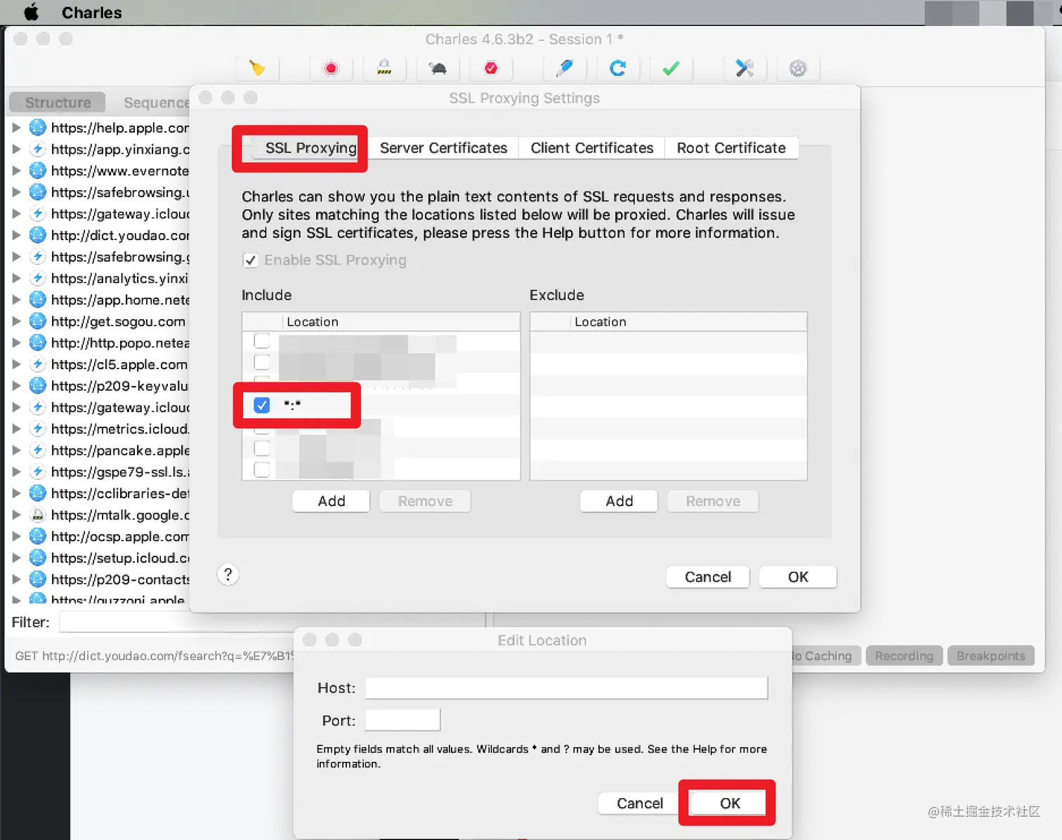Expand the mtalk.google tree node

pos(16,514)
